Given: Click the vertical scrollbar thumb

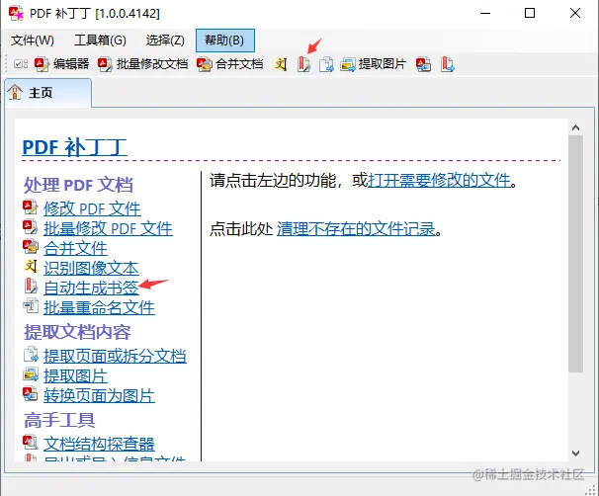Looking at the screenshot, I should [x=575, y=254].
